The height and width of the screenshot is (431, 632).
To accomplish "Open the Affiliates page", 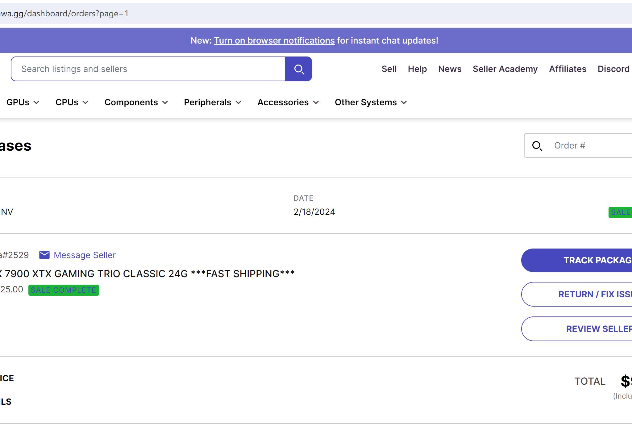I will pos(568,69).
